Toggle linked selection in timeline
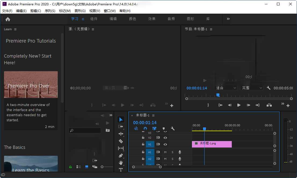 (x=154, y=128)
